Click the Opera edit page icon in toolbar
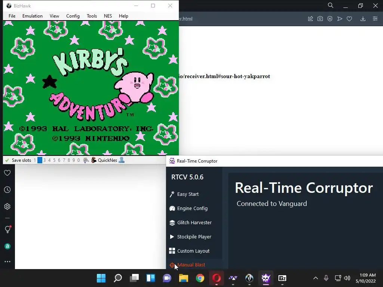The width and height of the screenshot is (383, 287). click(310, 19)
